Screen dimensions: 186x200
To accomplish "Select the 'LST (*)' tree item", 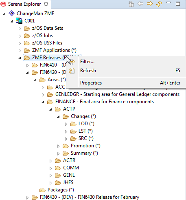I will click(85, 131).
